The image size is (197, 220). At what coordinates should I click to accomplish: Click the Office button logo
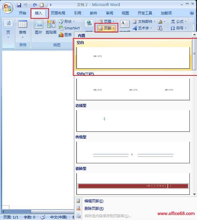(8, 8)
